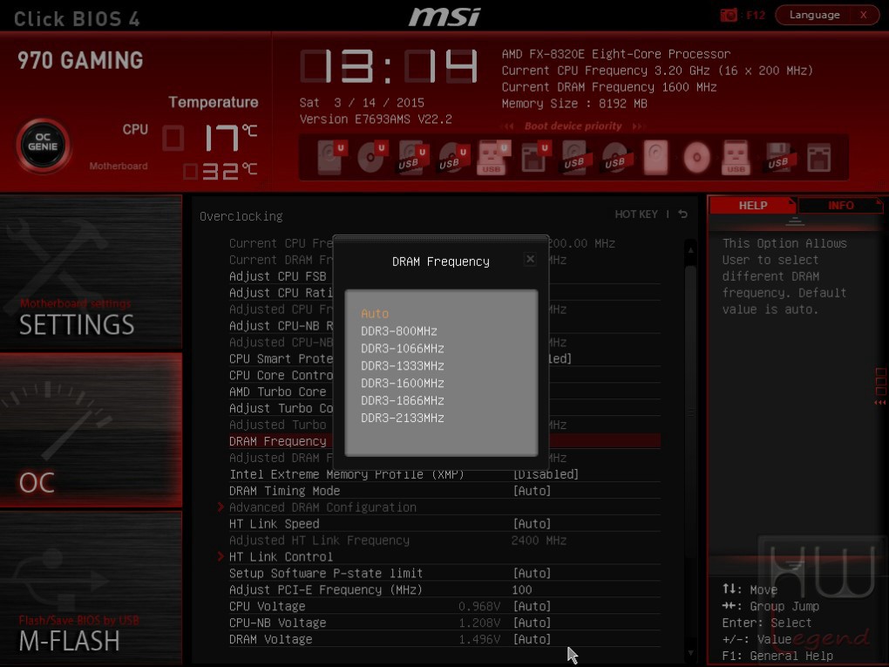The image size is (889, 667).
Task: Select the highlighted USB key boot icon
Action: (736, 158)
